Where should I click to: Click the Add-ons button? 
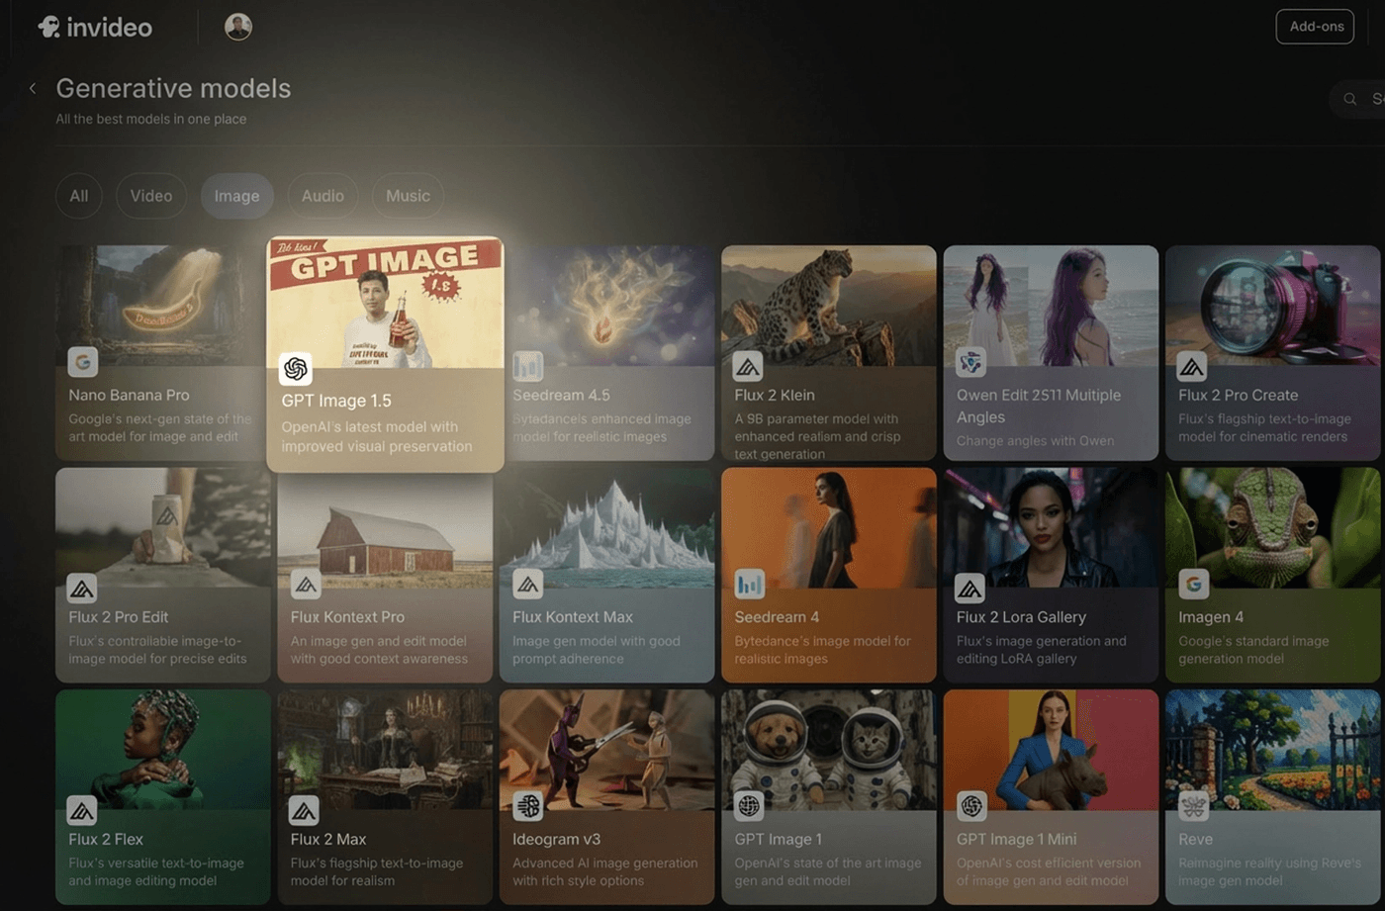1315,27
